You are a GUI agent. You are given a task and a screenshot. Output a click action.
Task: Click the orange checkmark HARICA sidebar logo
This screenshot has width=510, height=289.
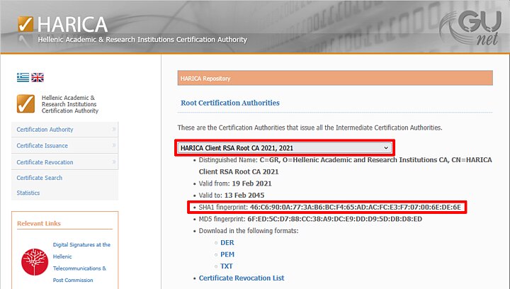click(x=26, y=103)
